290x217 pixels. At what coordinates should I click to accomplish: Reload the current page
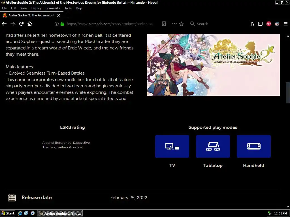tap(21, 24)
